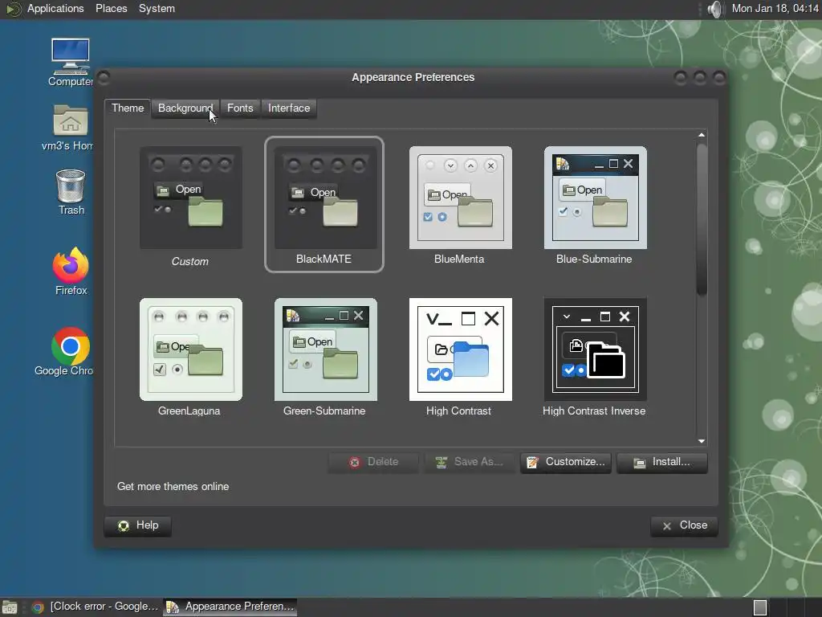This screenshot has width=822, height=617.
Task: Close the Appearance Preferences dialog
Action: (x=684, y=525)
